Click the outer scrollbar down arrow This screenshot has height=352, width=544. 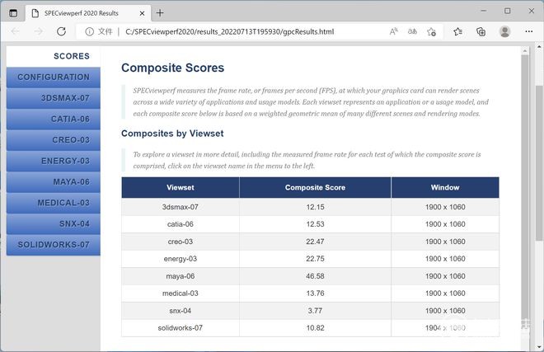[x=539, y=347]
